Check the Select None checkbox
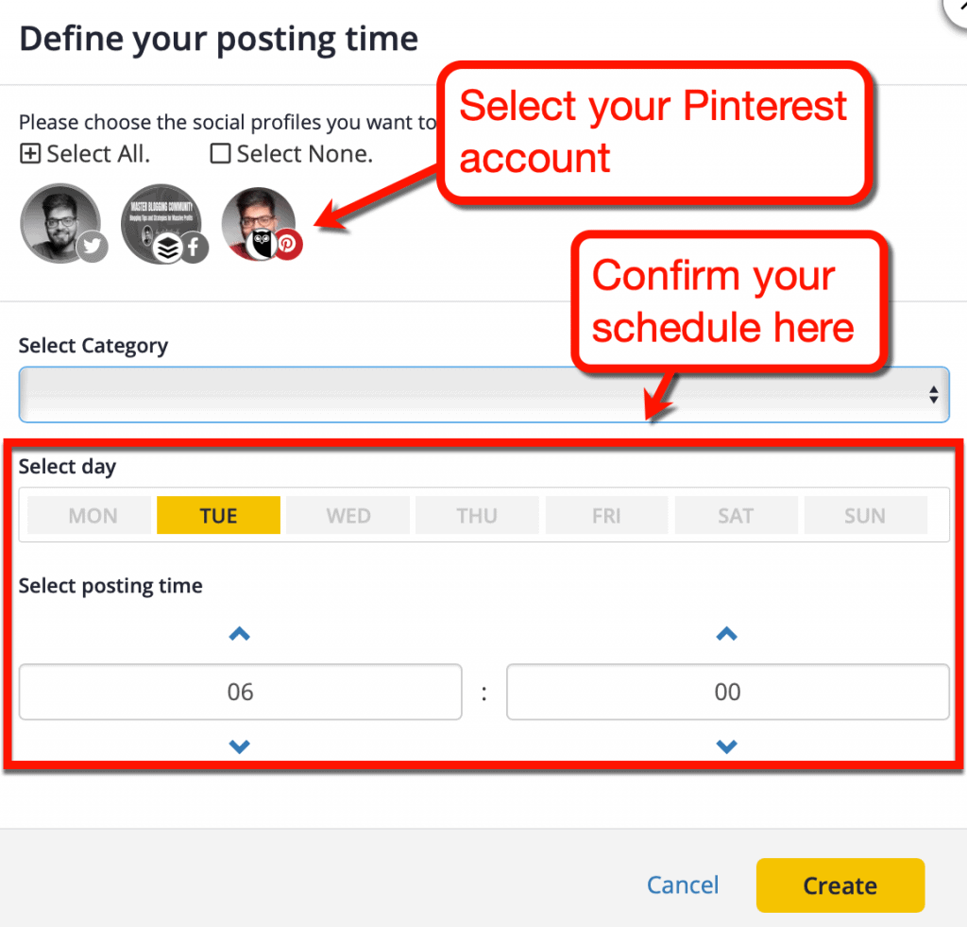The width and height of the screenshot is (967, 927). (219, 153)
